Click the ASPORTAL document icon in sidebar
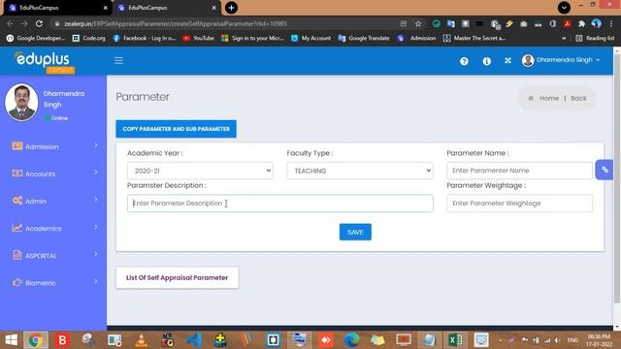621x349 pixels. 17,255
